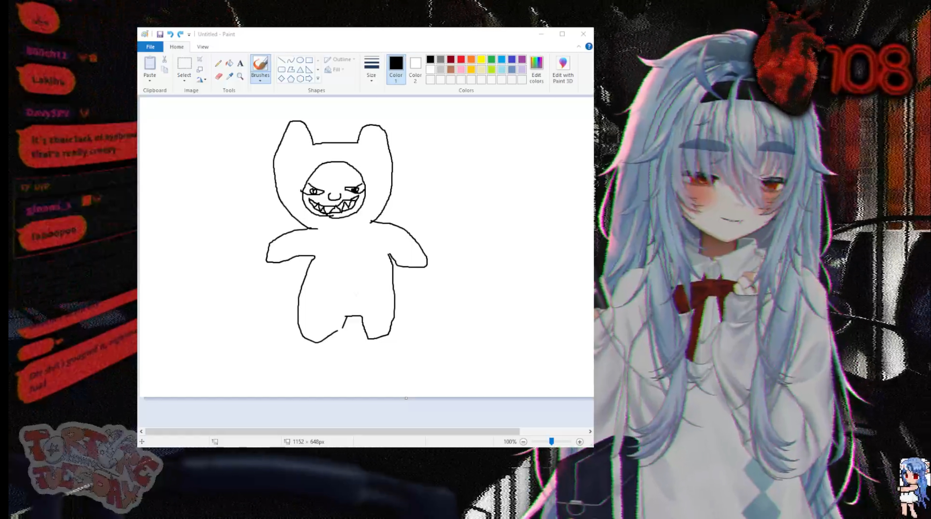931x519 pixels.
Task: Choose the yellow color swatch
Action: (x=481, y=60)
